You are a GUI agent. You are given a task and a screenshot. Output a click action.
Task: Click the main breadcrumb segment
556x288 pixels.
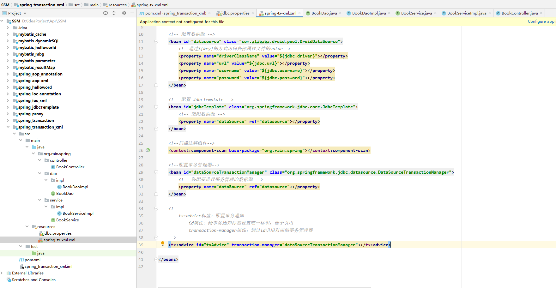coord(94,5)
